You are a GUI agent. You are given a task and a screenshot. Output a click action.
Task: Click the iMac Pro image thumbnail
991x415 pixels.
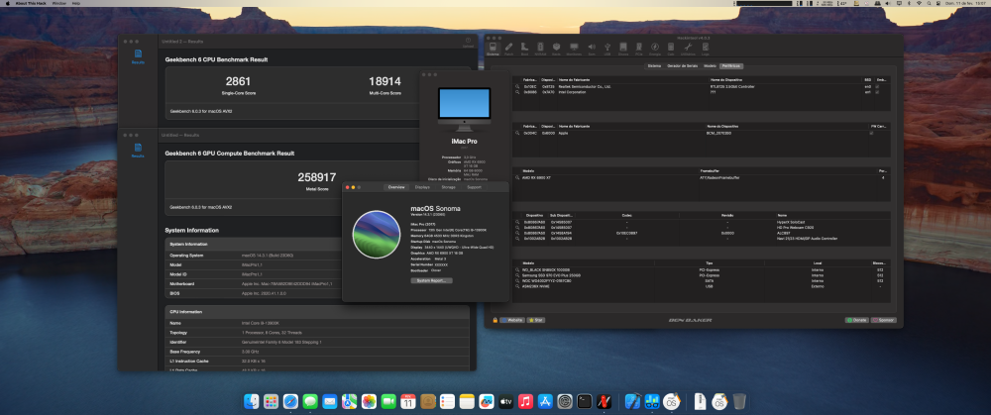pyautogui.click(x=464, y=109)
